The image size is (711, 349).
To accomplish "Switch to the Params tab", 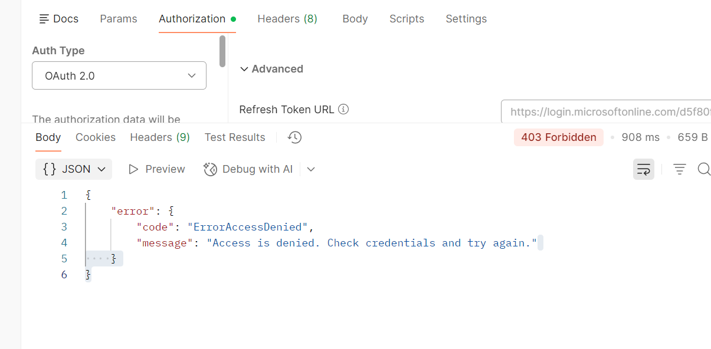I will click(119, 19).
